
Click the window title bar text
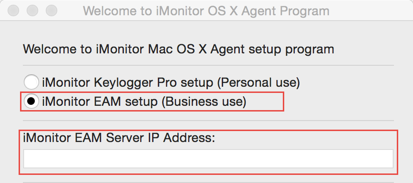click(x=206, y=11)
